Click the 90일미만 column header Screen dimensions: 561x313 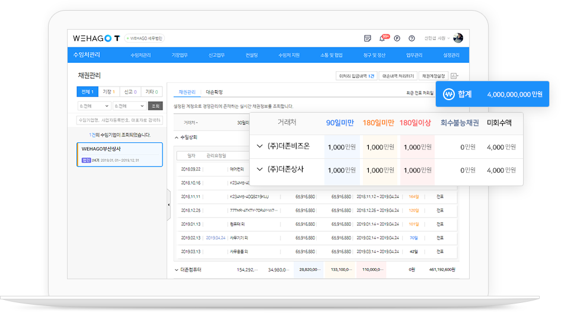(x=340, y=123)
